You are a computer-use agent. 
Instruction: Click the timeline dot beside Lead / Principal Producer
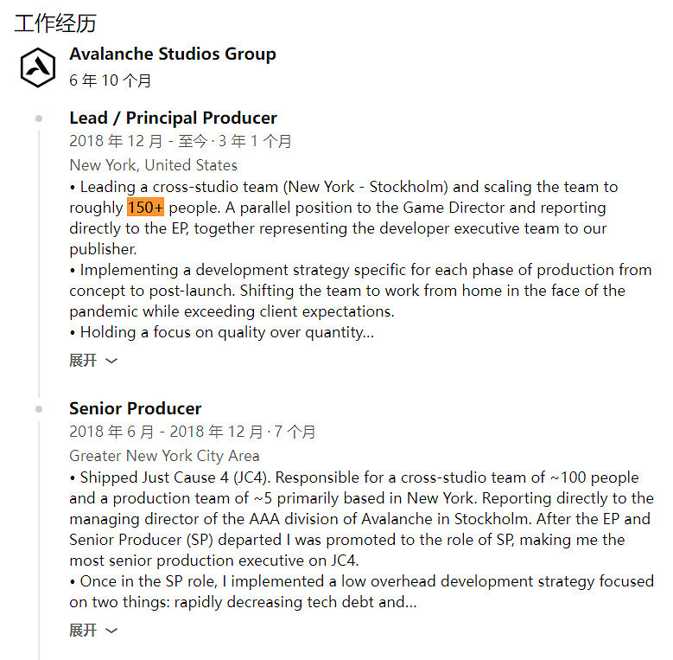(x=39, y=119)
